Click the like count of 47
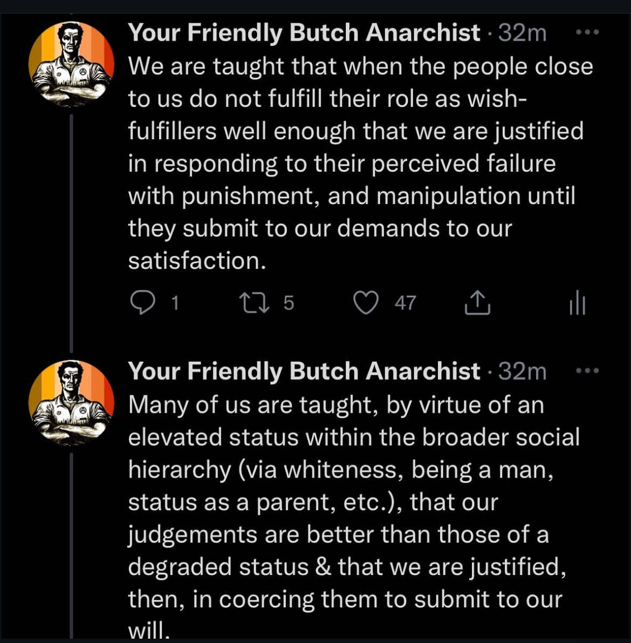 click(405, 303)
